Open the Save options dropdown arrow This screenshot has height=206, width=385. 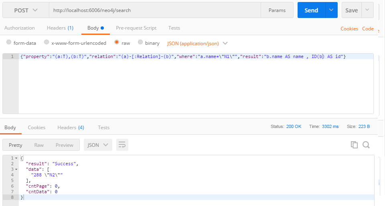tap(367, 10)
